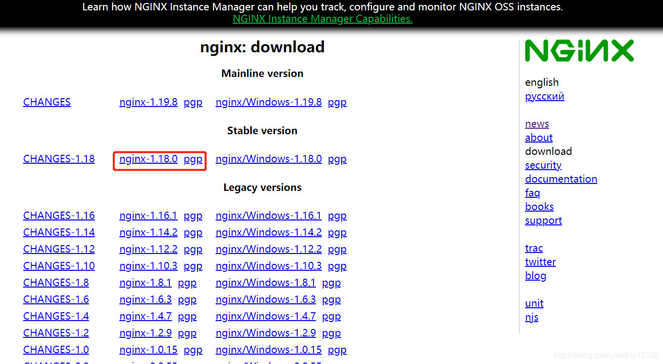
Task: Open pgp signature next to nginx-1.14.2
Action: pos(193,233)
